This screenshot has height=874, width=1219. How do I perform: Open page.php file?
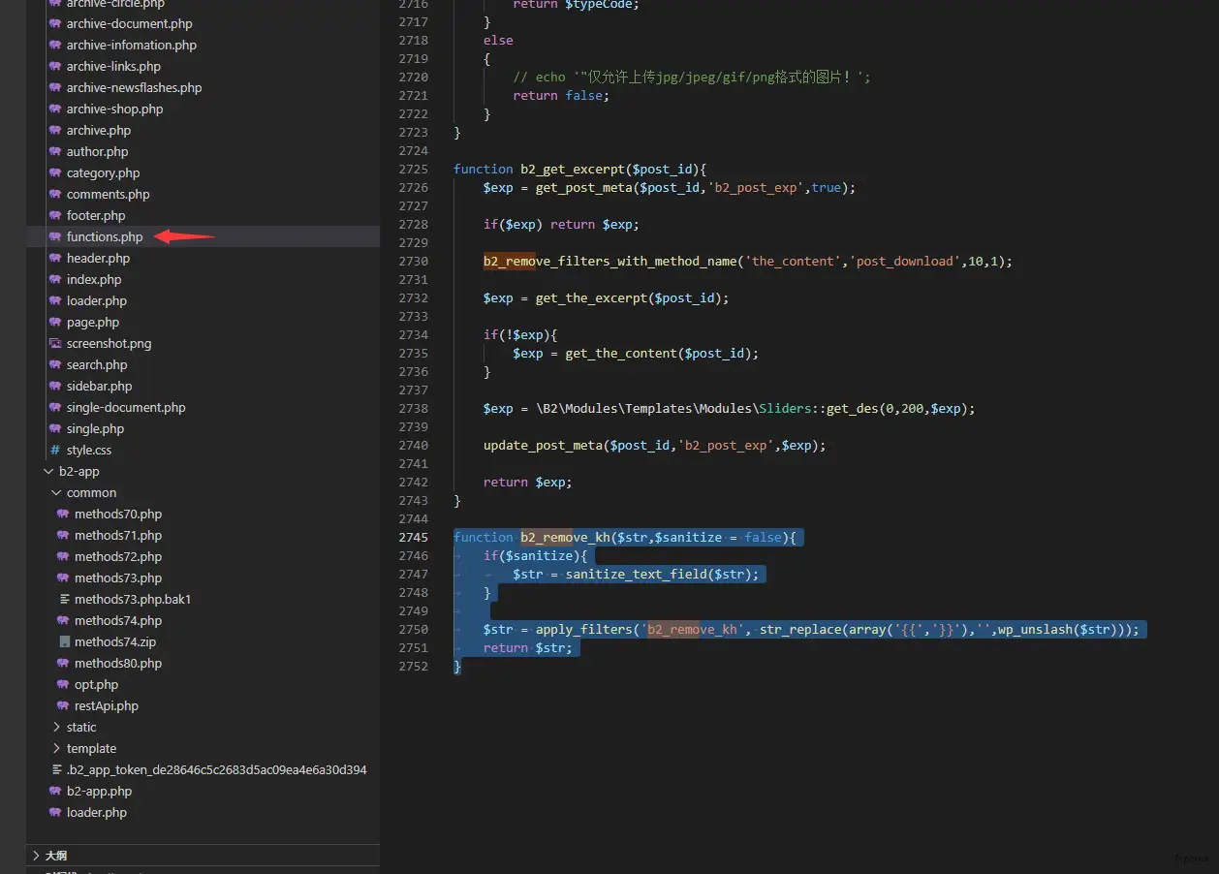pos(93,322)
